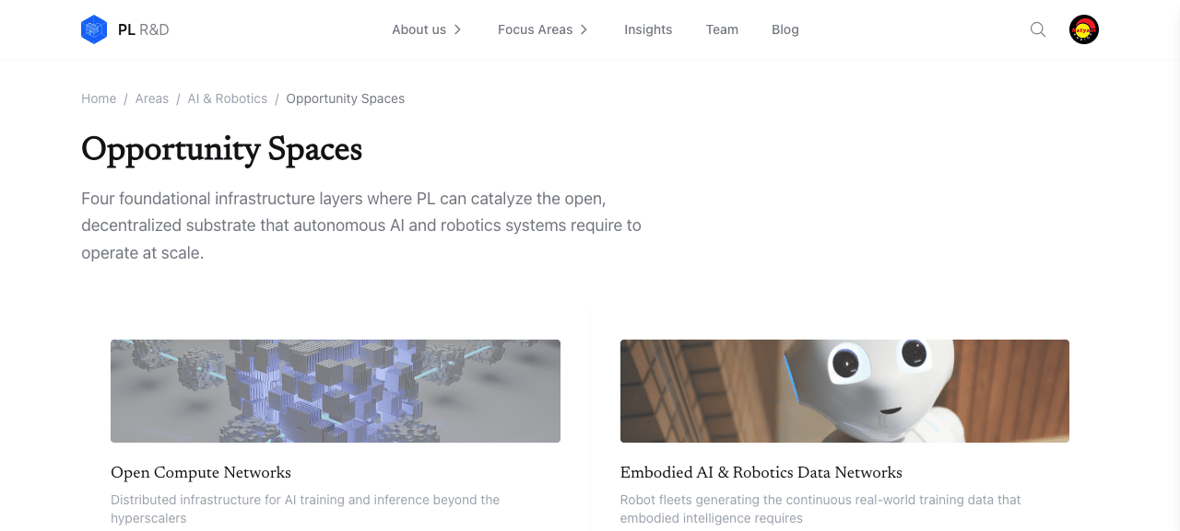Click the Areas breadcrumb link
Image resolution: width=1180 pixels, height=531 pixels.
click(x=152, y=98)
